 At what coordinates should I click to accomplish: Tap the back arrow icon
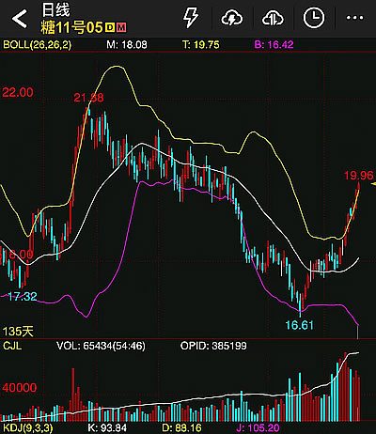[x=20, y=19]
